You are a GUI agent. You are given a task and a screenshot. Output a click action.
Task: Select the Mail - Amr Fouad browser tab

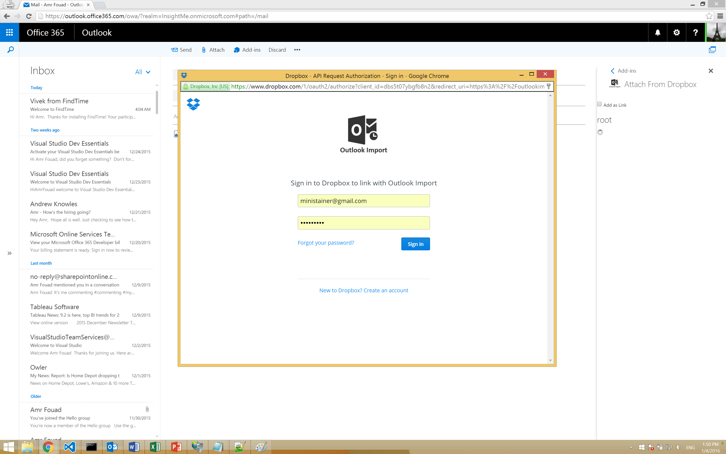[x=56, y=5]
